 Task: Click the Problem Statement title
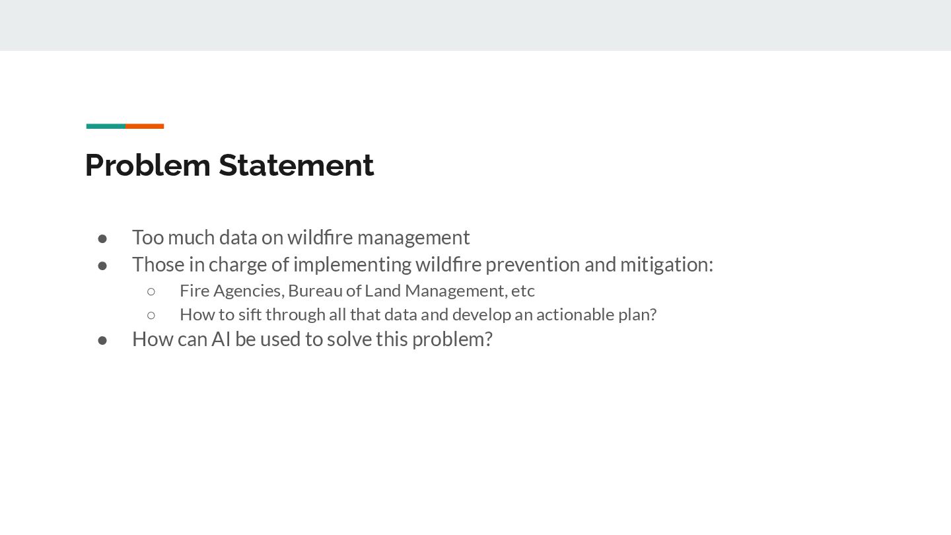click(x=229, y=165)
